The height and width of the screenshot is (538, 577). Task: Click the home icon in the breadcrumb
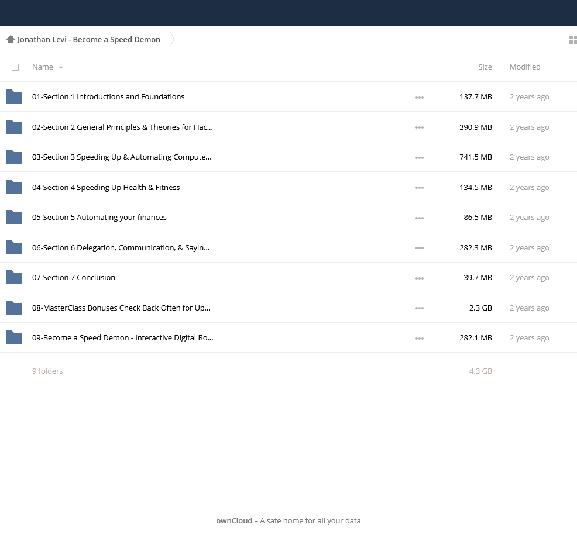pyautogui.click(x=11, y=39)
